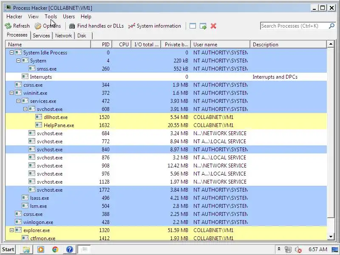Select the csrss.exe PID 344 row
Screen dimensions: 340x255
(x=166, y=85)
